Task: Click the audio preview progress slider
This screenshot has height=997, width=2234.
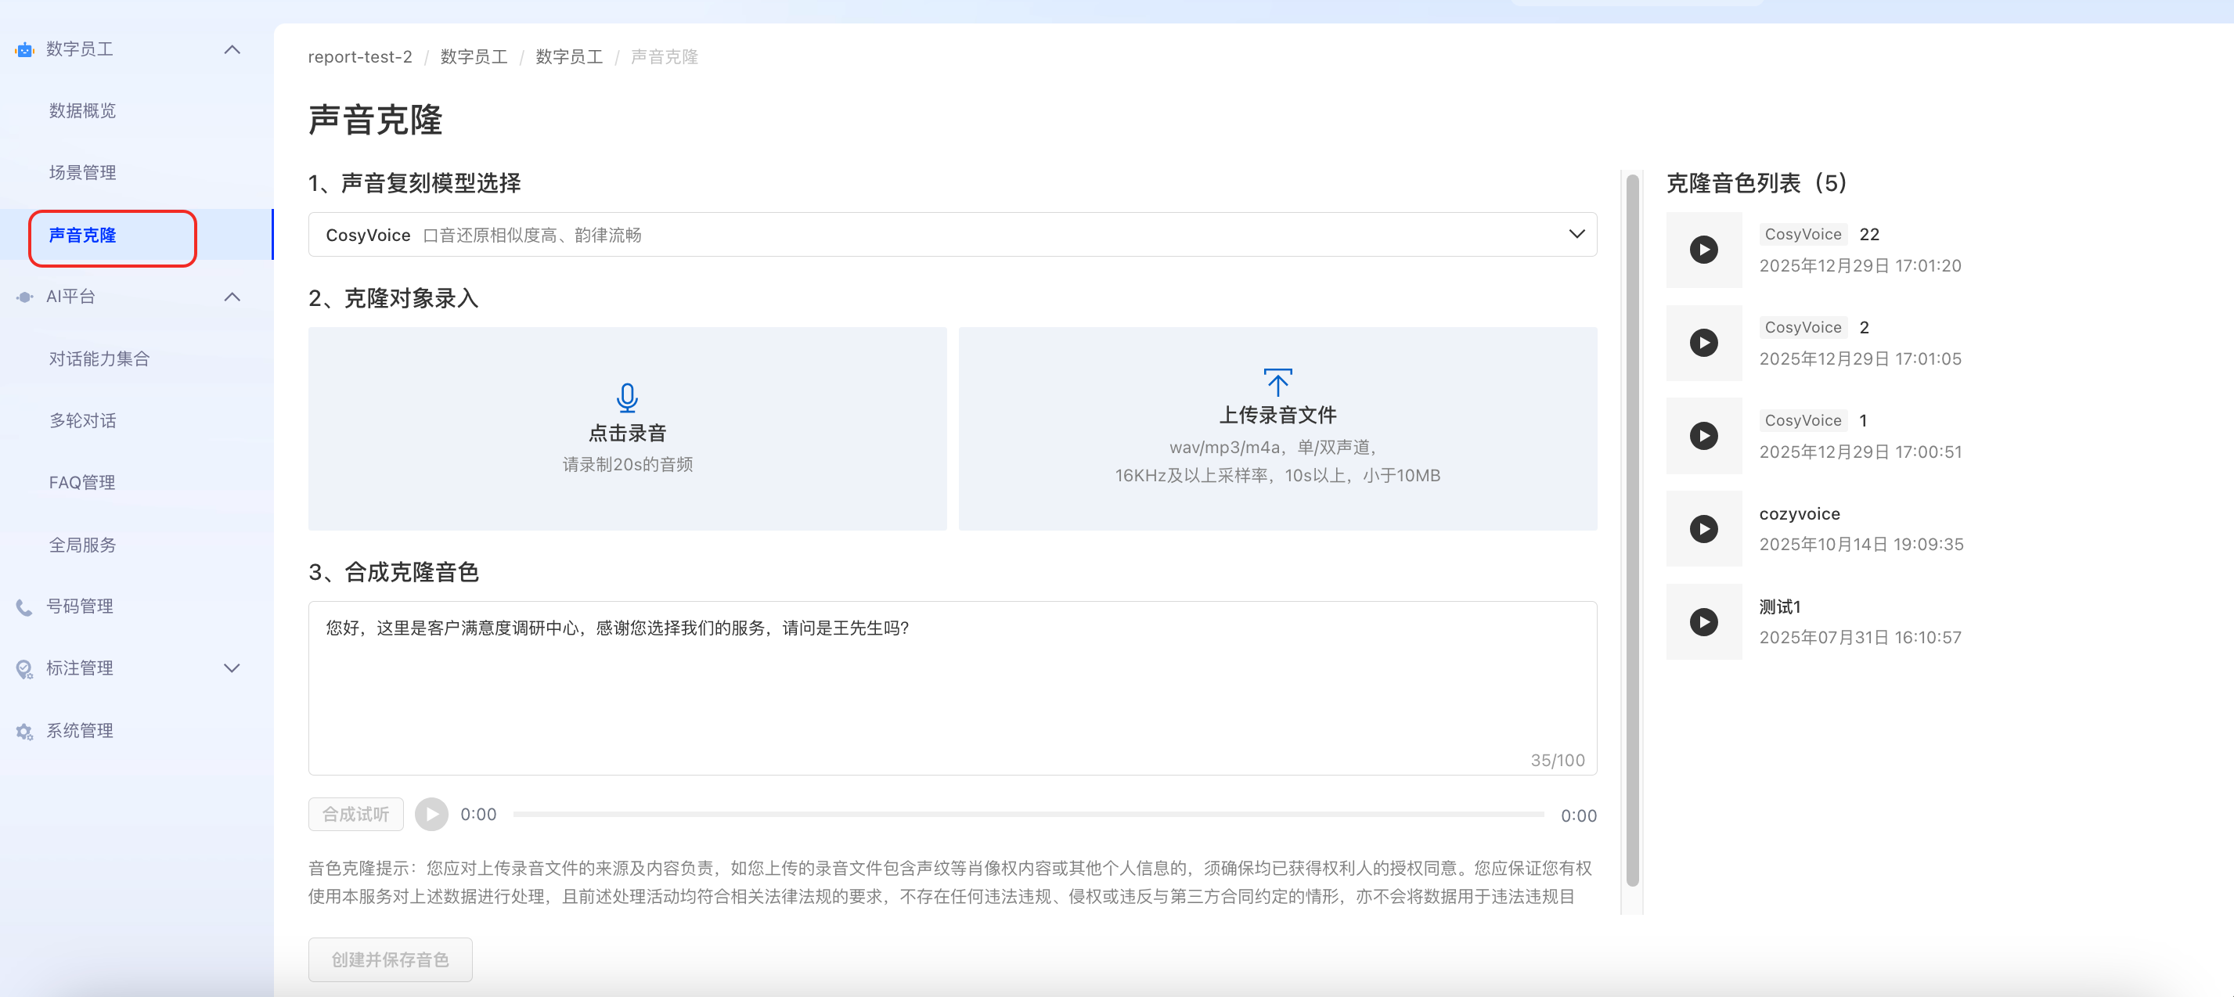Action: [x=1028, y=814]
